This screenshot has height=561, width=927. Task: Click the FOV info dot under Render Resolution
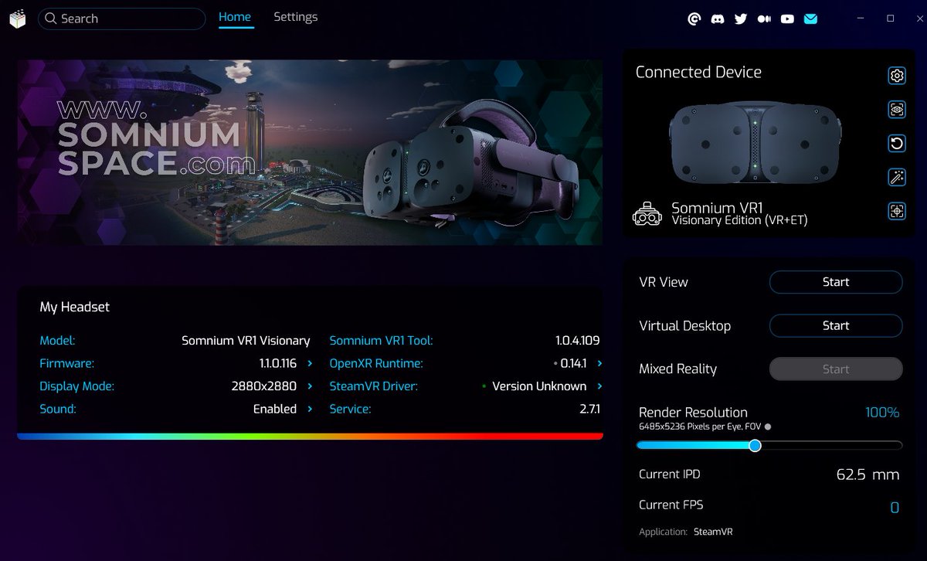(767, 427)
